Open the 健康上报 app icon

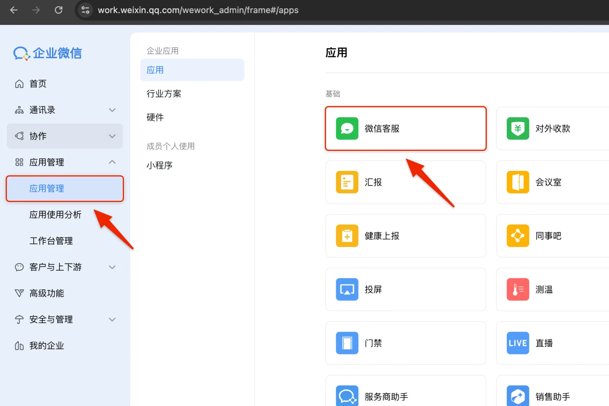(x=347, y=236)
